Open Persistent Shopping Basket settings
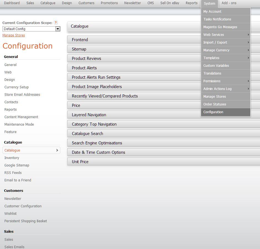 tap(26, 221)
